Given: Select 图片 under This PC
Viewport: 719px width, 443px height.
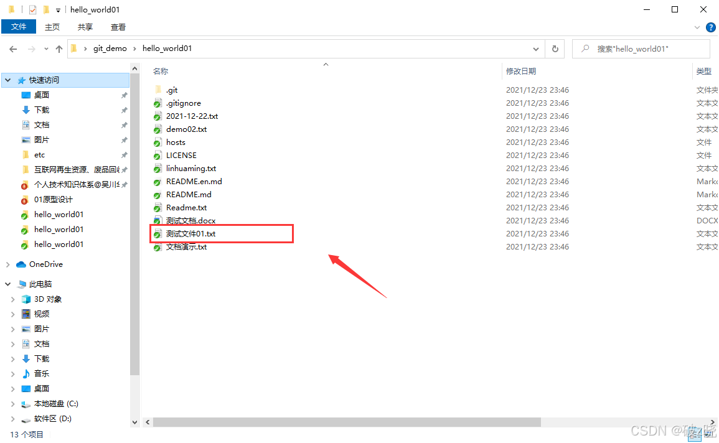Looking at the screenshot, I should (x=41, y=329).
